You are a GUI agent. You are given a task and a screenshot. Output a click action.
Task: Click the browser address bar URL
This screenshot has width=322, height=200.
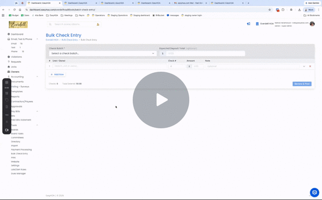[x=62, y=9]
